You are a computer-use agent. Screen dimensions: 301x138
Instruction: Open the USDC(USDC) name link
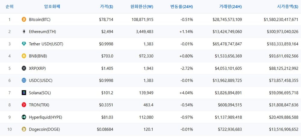[x=41, y=81]
